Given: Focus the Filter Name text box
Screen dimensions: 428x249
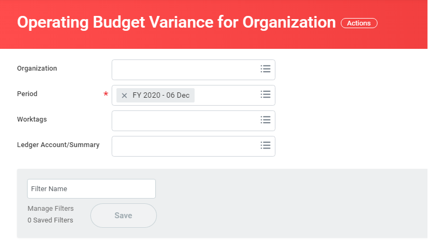Looking at the screenshot, I should click(x=91, y=189).
